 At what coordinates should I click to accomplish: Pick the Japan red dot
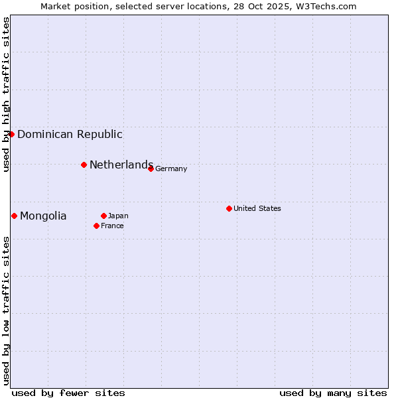[103, 216]
